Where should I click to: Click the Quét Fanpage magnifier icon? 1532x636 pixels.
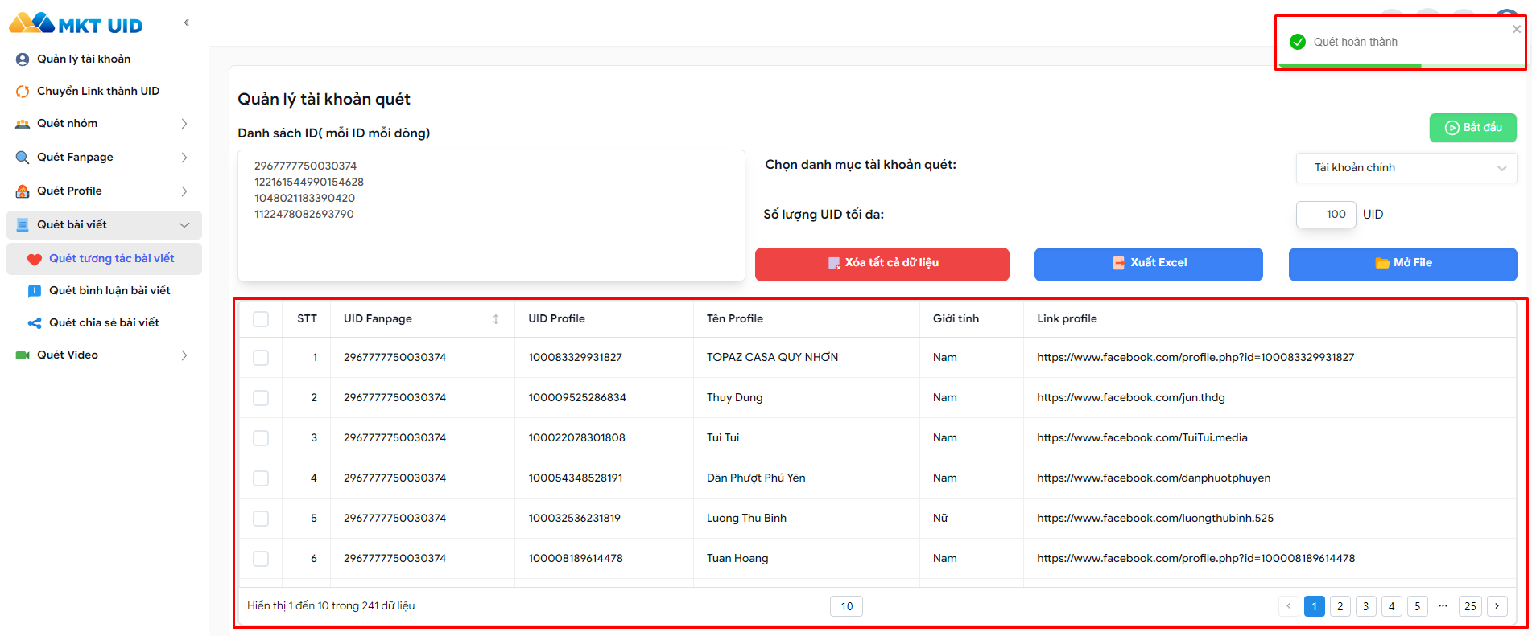(x=23, y=157)
